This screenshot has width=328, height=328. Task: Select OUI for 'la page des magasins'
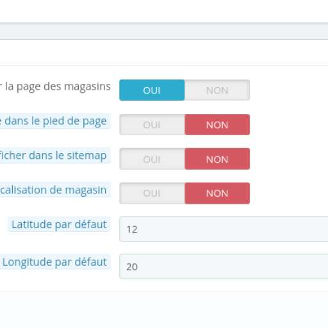coord(152,90)
